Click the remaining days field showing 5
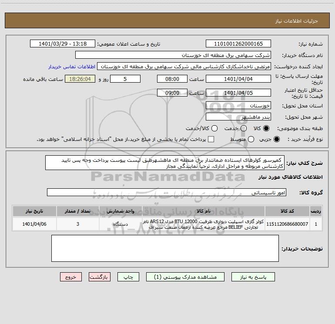335x324 pixels. (x=125, y=79)
